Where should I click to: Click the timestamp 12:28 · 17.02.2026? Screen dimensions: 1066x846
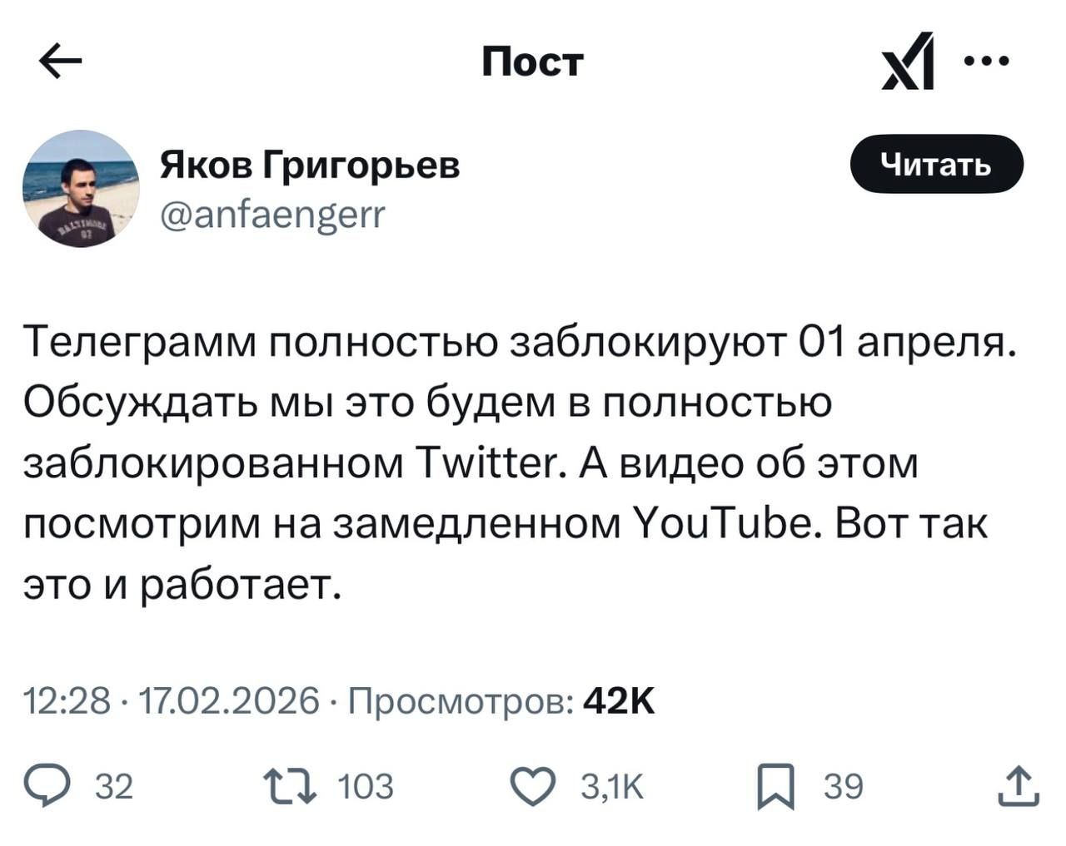(165, 701)
